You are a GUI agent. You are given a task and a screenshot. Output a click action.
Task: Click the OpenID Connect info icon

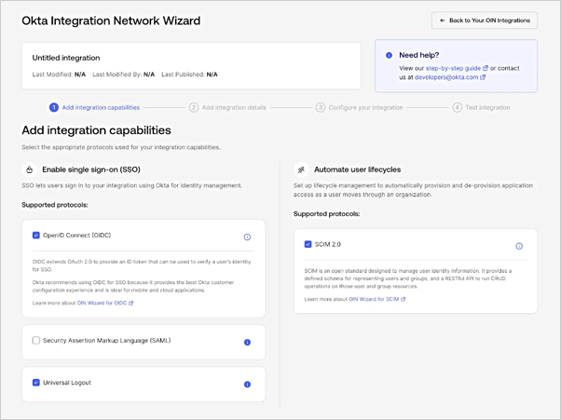click(x=247, y=237)
